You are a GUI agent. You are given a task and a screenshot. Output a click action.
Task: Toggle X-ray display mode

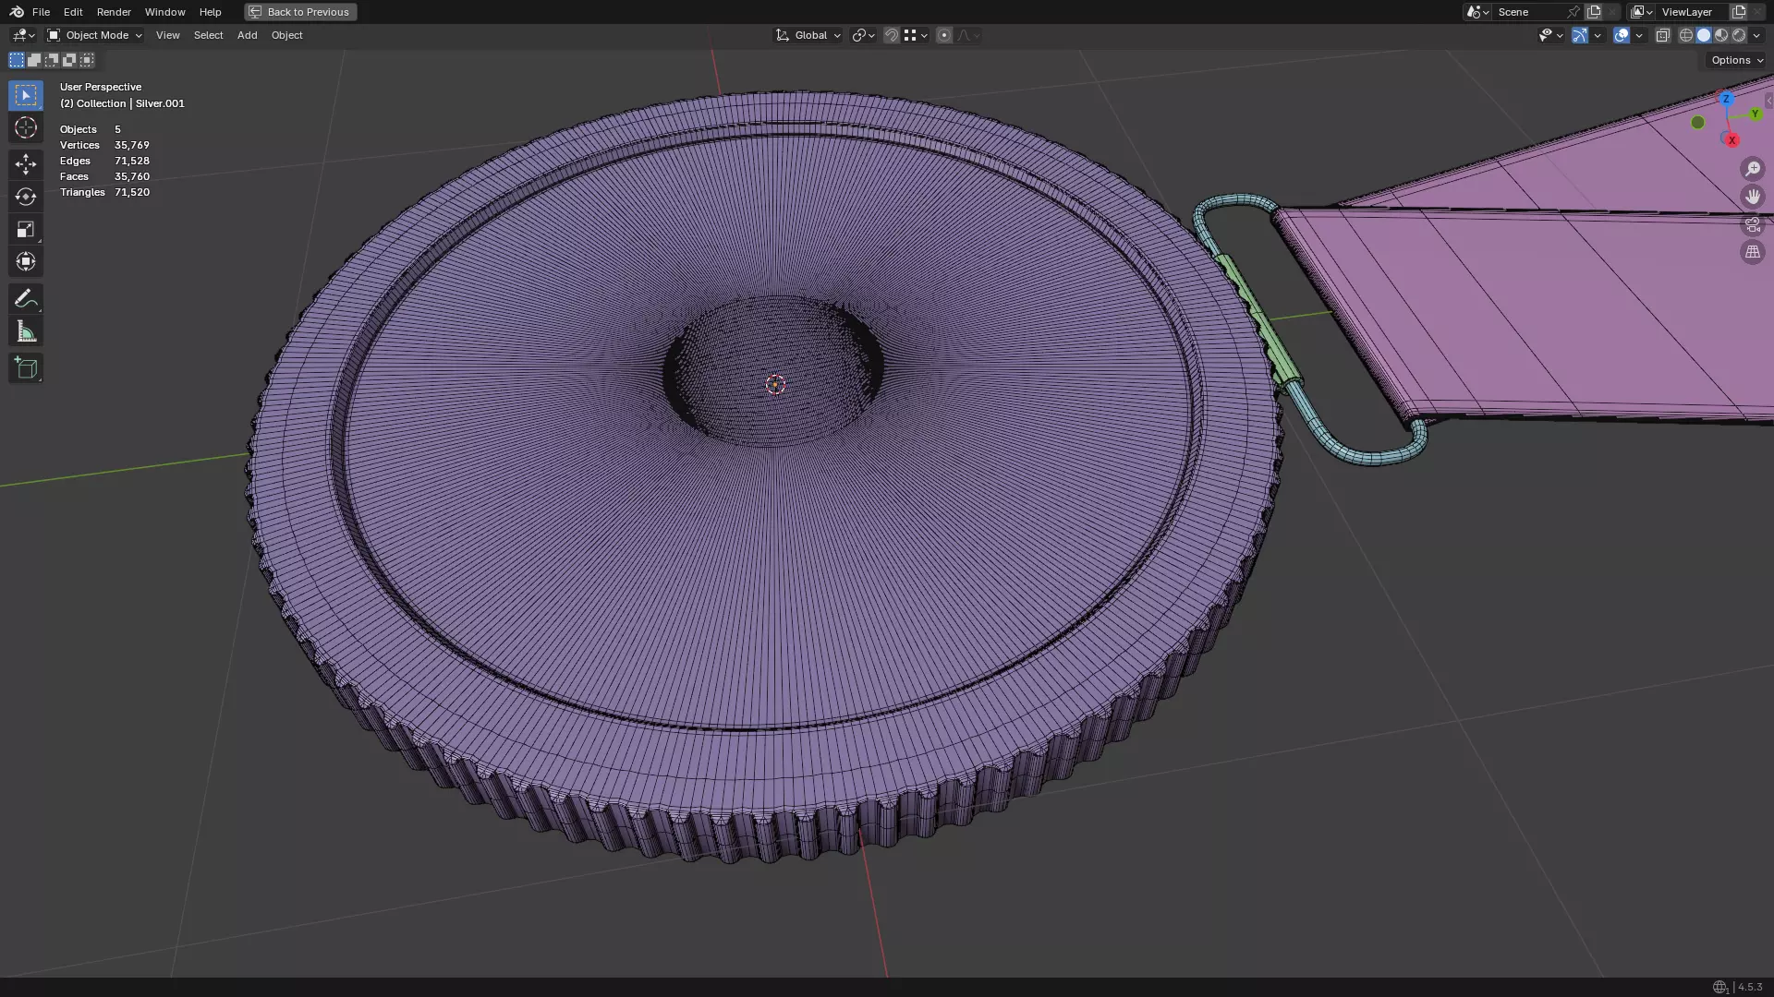(1662, 35)
